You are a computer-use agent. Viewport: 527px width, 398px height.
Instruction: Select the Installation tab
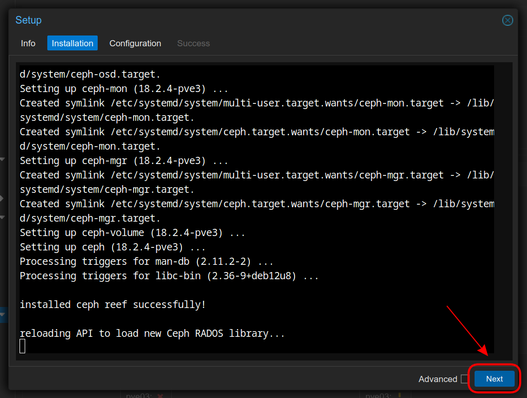72,43
